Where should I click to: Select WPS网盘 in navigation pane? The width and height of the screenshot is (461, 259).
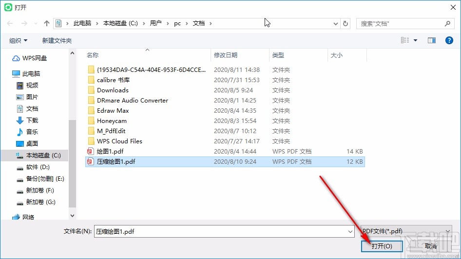point(29,58)
